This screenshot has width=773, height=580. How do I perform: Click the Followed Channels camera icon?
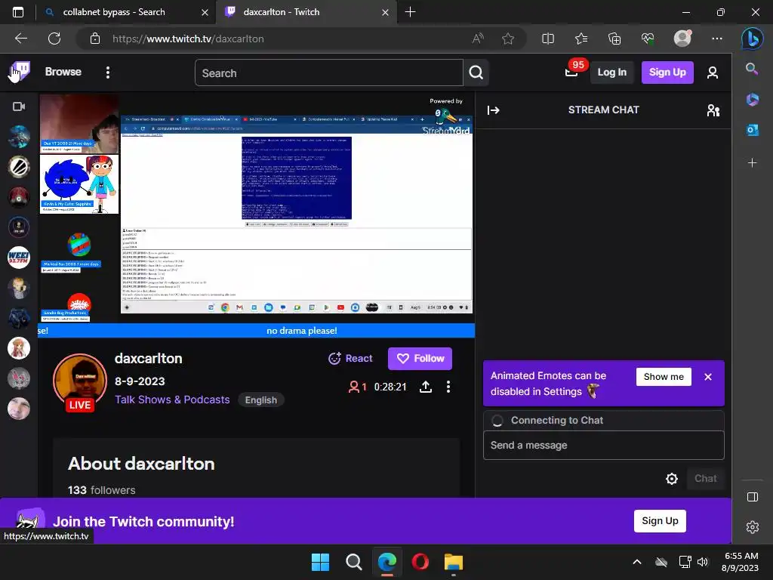(19, 106)
